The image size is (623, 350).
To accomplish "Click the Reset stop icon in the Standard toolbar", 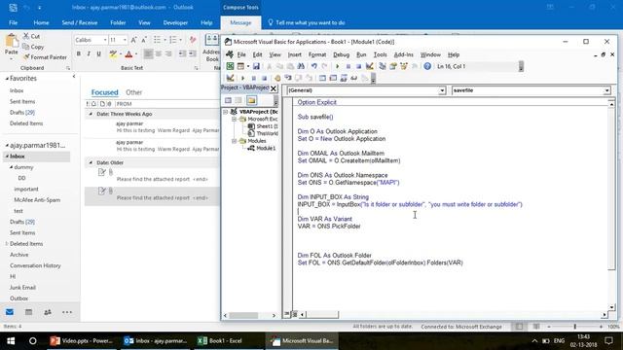I will pos(358,66).
